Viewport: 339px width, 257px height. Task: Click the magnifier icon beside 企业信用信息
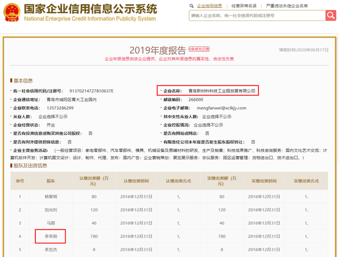(x=193, y=6)
